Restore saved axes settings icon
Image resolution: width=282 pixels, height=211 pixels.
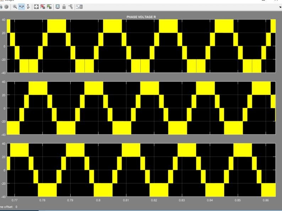(49, 7)
